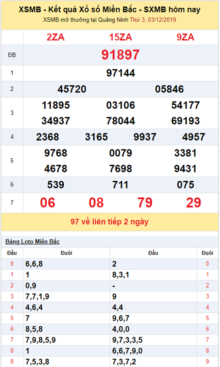220x367 pixels.
Task: Click the ticket code 2ZA
Action: pos(55,37)
